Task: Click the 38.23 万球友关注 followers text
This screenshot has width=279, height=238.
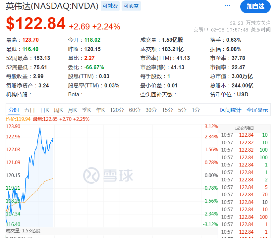Action: coord(250,23)
